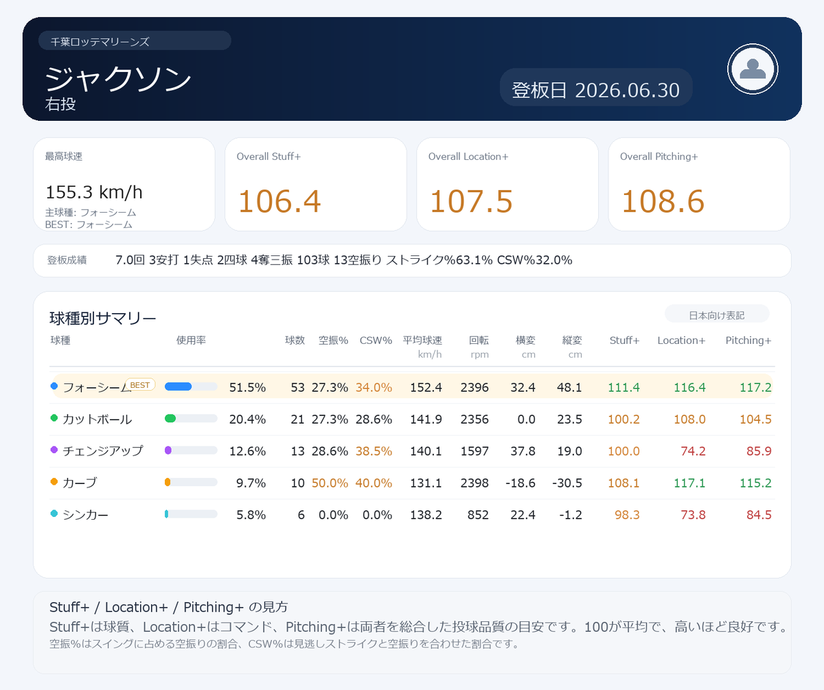
Task: Click the シンカー pitch name
Action: pyautogui.click(x=85, y=514)
